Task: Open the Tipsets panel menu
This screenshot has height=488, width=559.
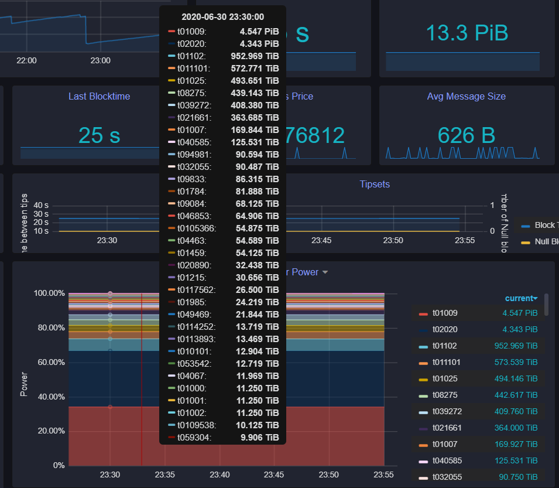Action: [x=373, y=184]
